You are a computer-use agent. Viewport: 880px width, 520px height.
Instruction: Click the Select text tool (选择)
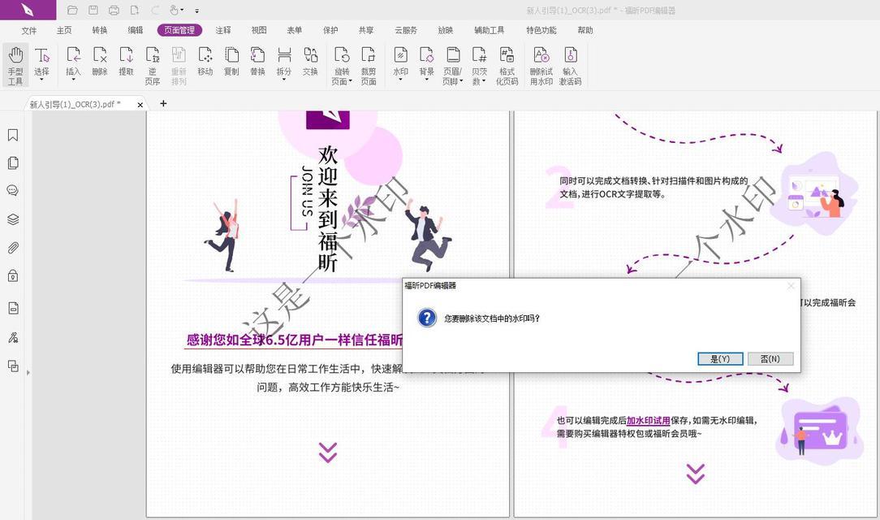click(41, 61)
